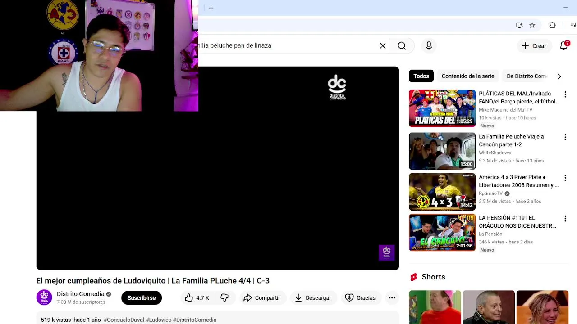
Task: Click title LA PENSIÓN #119 EL ORÁCULO
Action: (x=517, y=222)
